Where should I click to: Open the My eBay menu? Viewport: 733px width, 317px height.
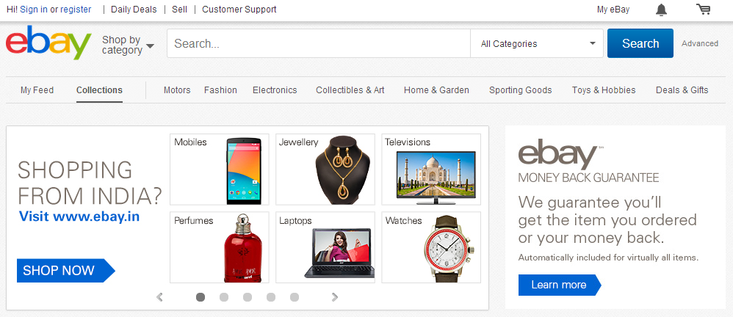[x=613, y=10]
